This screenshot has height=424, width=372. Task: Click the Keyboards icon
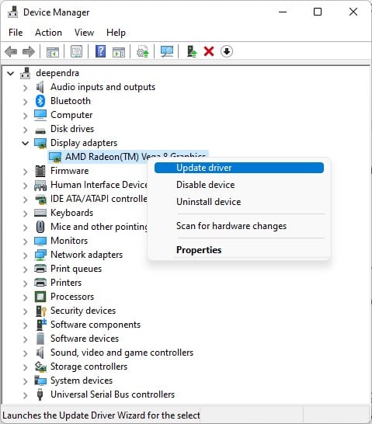click(x=40, y=213)
